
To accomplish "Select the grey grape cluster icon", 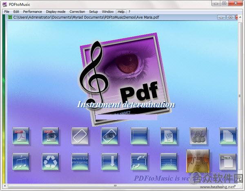I will pyautogui.click(x=198, y=136).
